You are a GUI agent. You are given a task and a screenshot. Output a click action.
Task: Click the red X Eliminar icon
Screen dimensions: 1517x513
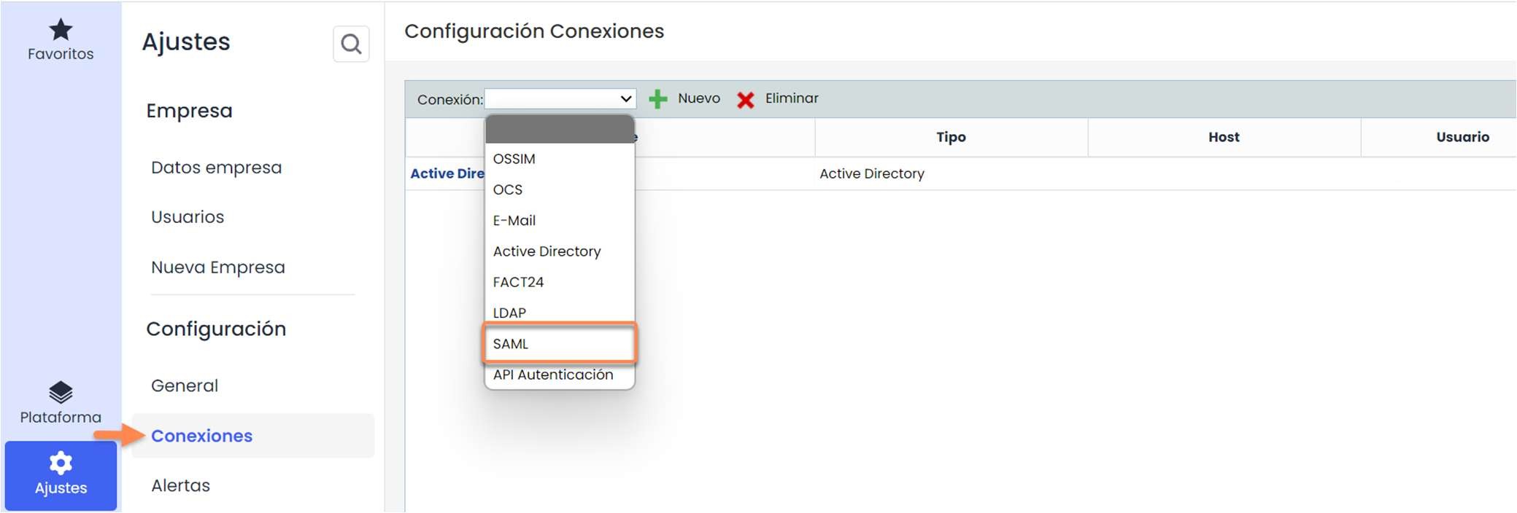point(745,99)
